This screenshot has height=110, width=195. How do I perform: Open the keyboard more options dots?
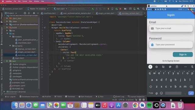click(185, 67)
